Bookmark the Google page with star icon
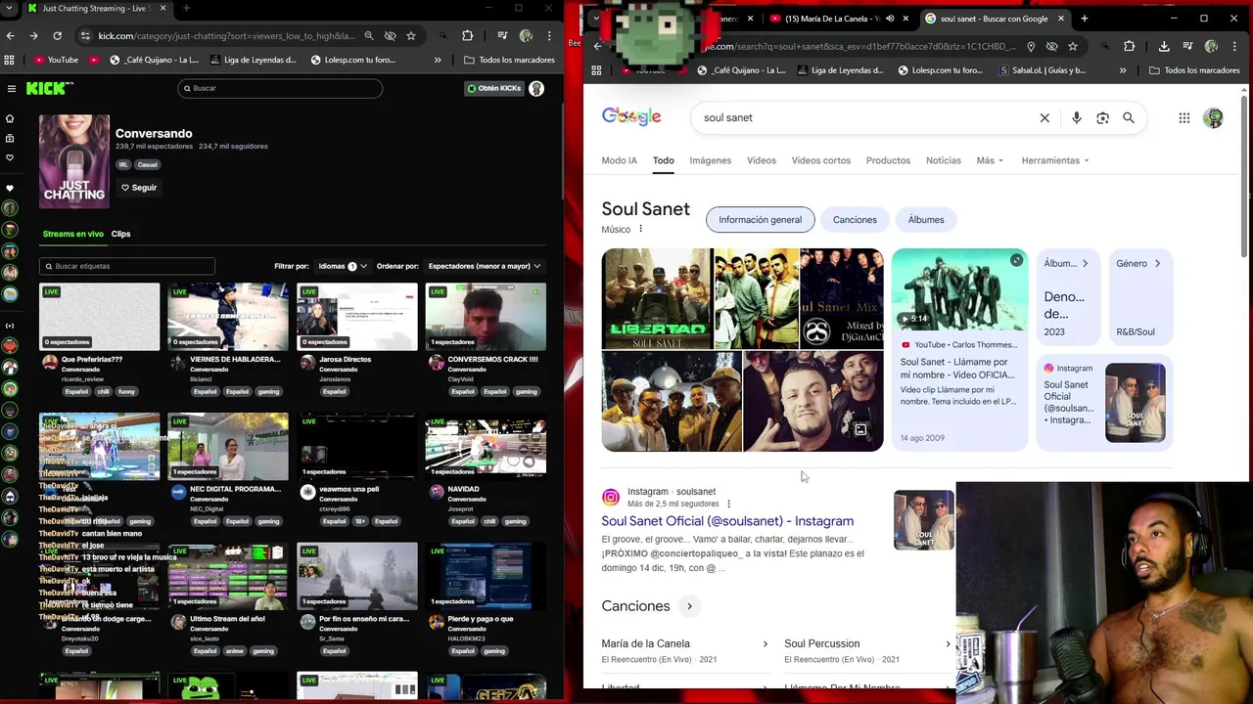Screen dimensions: 1253x704 pos(1073,46)
